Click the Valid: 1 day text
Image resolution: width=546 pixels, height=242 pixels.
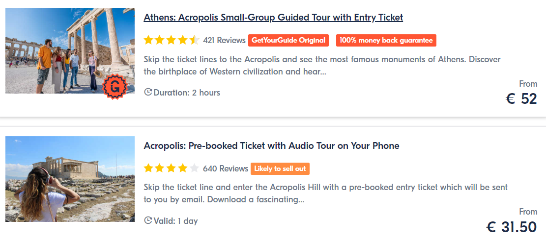pos(175,221)
